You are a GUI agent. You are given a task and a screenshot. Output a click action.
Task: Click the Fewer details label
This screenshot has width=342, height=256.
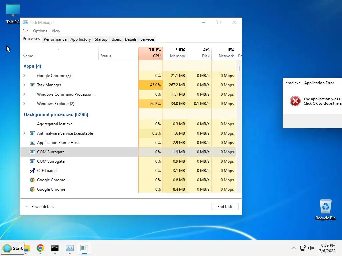coord(43,207)
